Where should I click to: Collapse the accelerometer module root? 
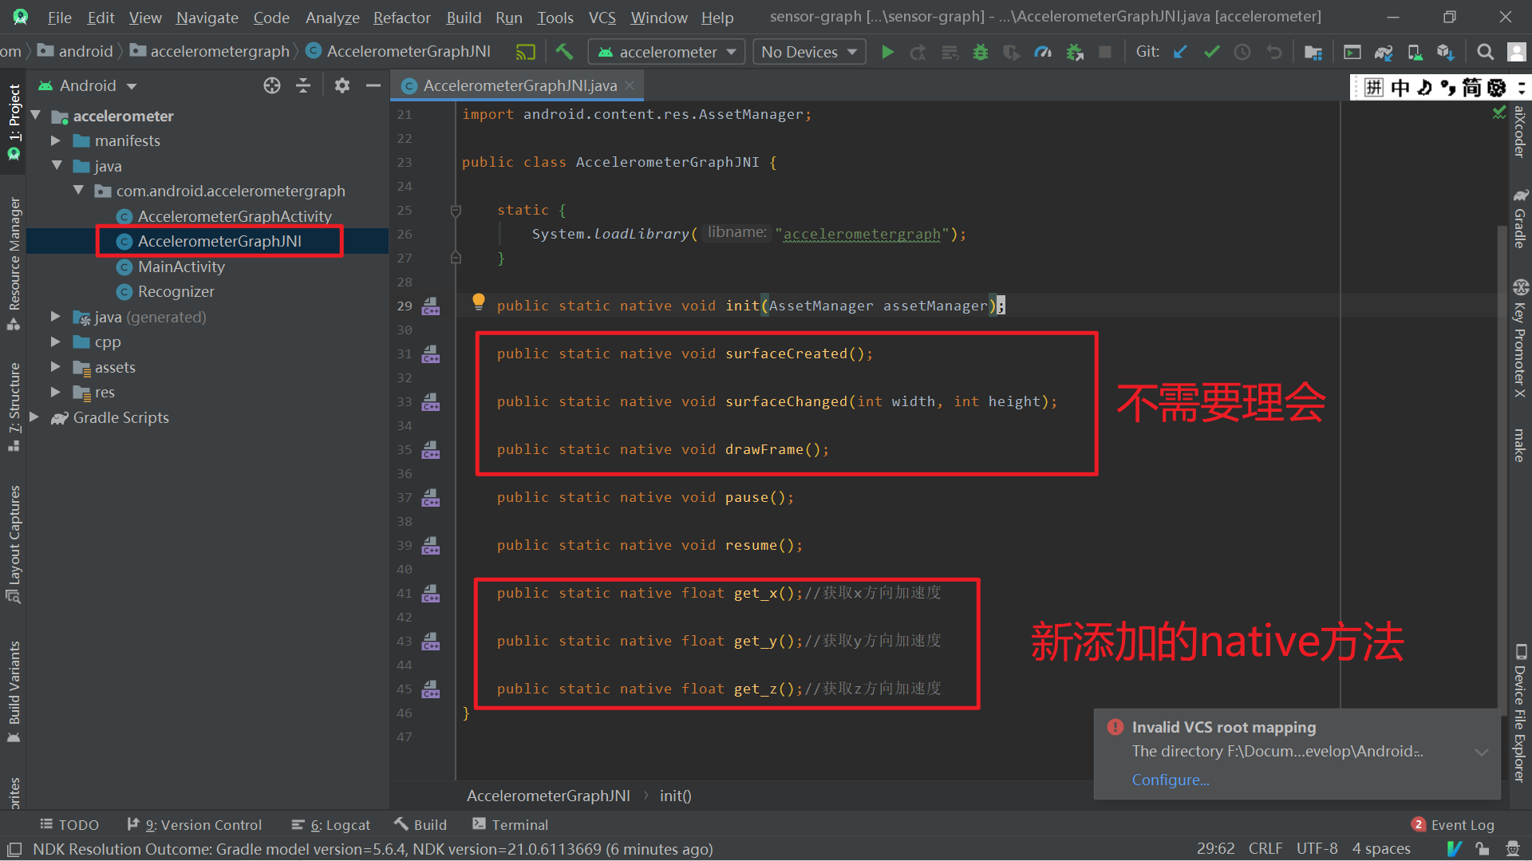click(35, 116)
